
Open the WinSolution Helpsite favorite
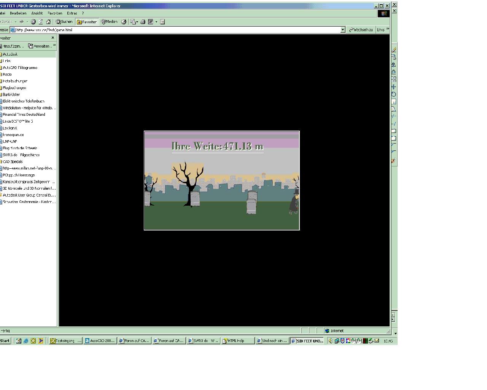tap(29, 108)
